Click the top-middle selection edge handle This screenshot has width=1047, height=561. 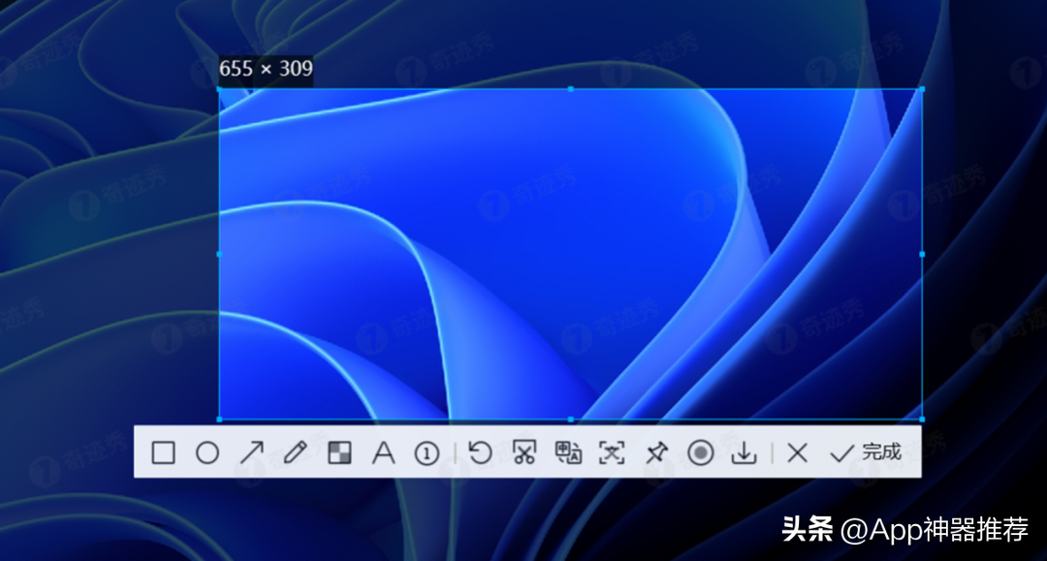pos(570,89)
